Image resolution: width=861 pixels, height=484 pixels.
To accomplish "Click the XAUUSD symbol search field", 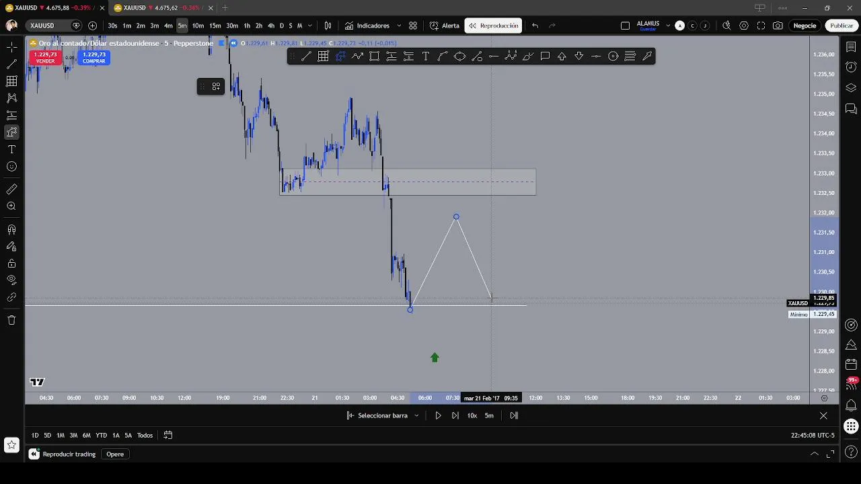I will tap(54, 26).
